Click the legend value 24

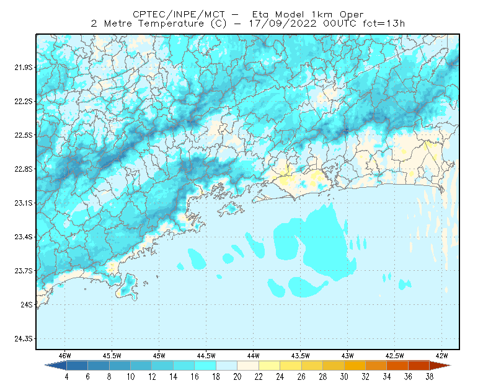click(280, 377)
